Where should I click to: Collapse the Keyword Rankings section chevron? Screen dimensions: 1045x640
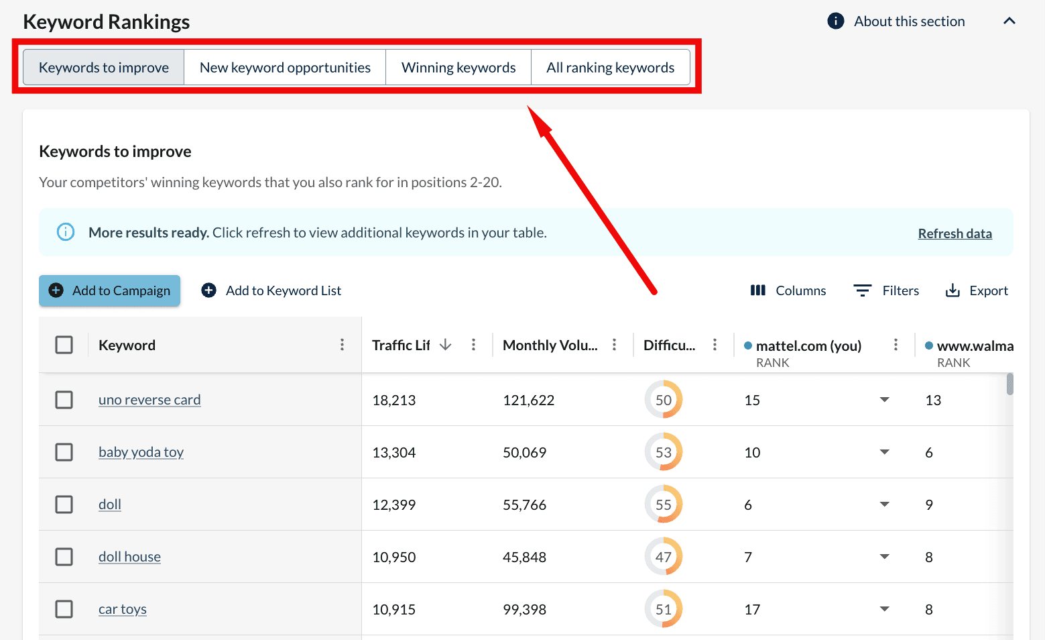pos(1009,21)
